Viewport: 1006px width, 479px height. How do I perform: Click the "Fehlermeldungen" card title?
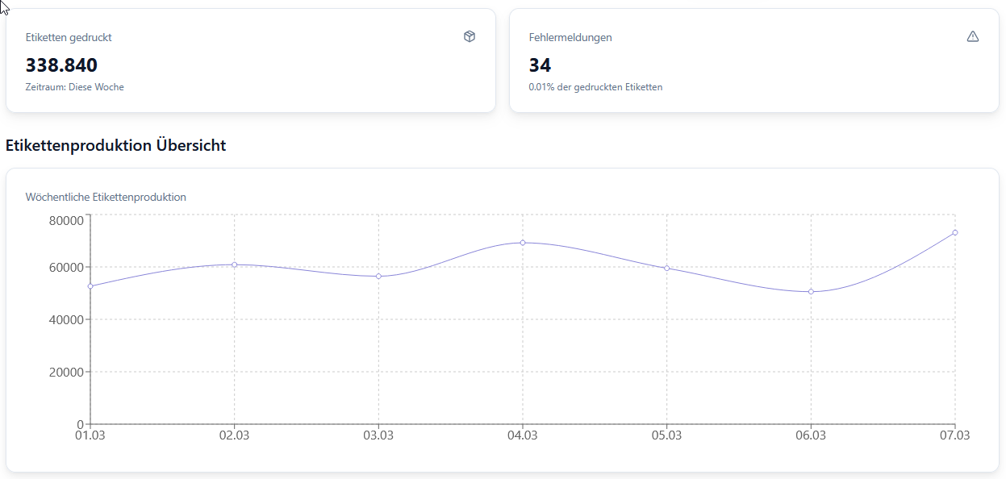(x=570, y=37)
